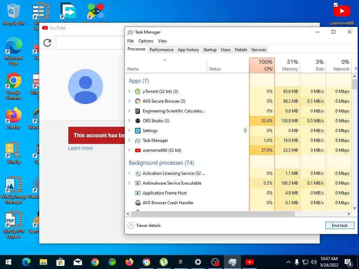Expand the Task Manager process row
The width and height of the screenshot is (359, 269).
(129, 140)
